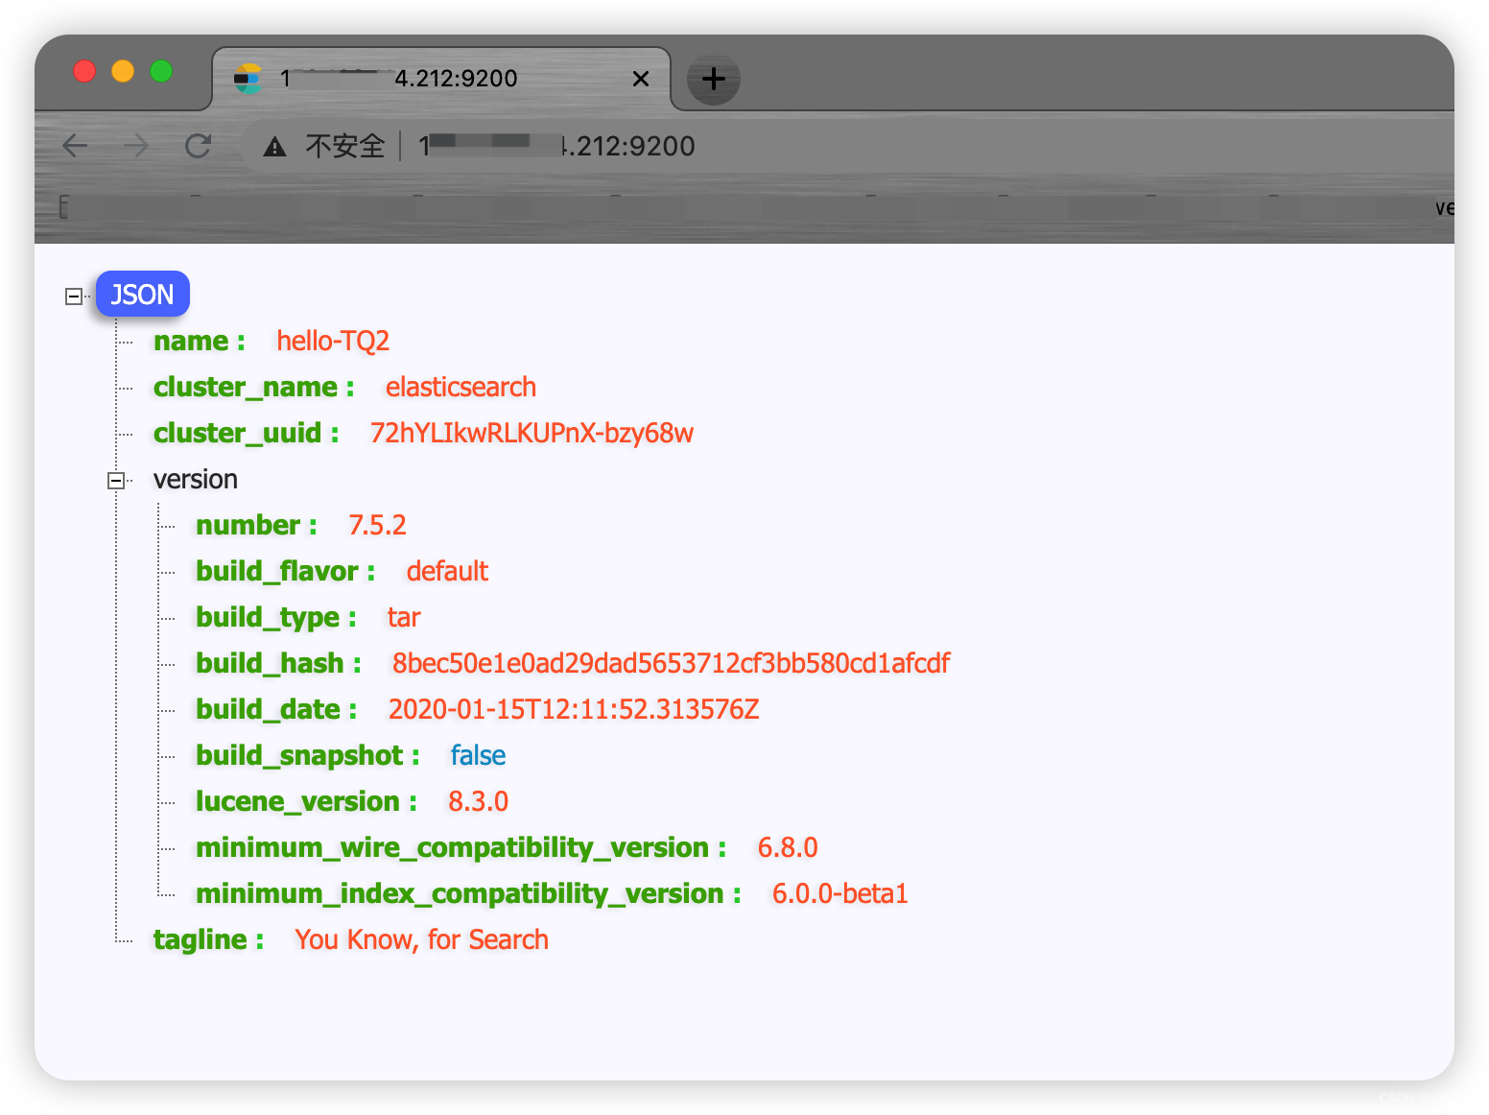This screenshot has width=1489, height=1115.
Task: Open a new browser tab
Action: 713,79
